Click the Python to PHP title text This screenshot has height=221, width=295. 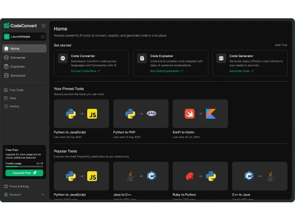124,132
